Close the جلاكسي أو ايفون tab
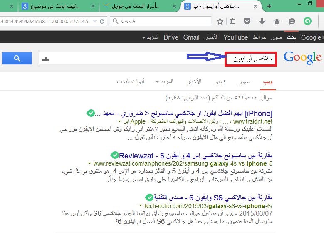Image resolution: width=324 pixels, height=235 pixels. [255, 6]
